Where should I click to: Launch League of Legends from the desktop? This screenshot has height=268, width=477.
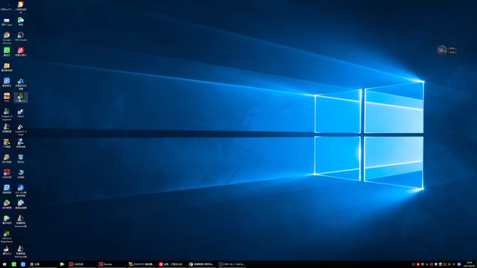[7, 114]
